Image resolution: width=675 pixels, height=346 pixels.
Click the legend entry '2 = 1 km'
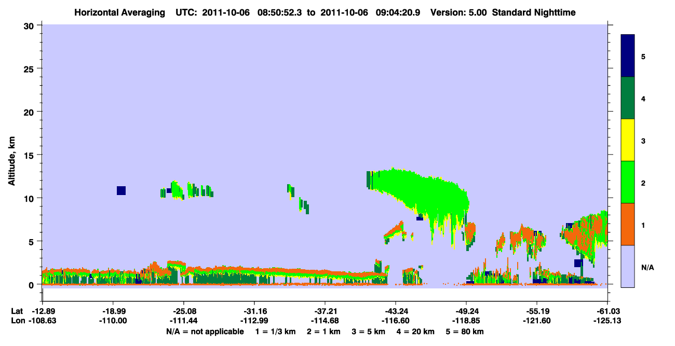[323, 331]
